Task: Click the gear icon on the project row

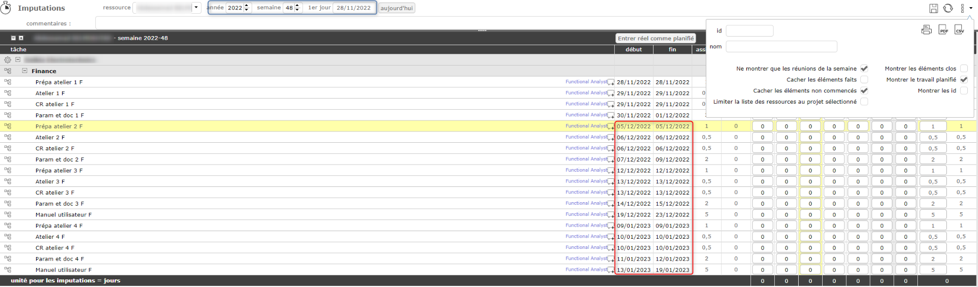Action: pyautogui.click(x=8, y=60)
